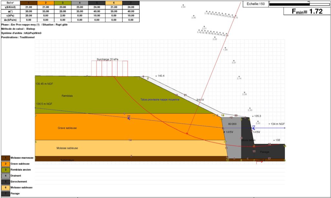Click the Fmin = 1.72 result box
Screen dimensions: 331x198
coord(307,11)
